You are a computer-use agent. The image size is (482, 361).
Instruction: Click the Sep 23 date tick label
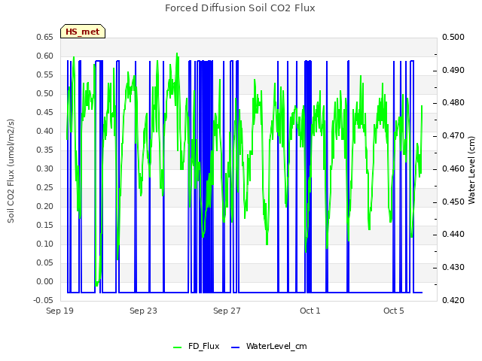[x=143, y=311]
